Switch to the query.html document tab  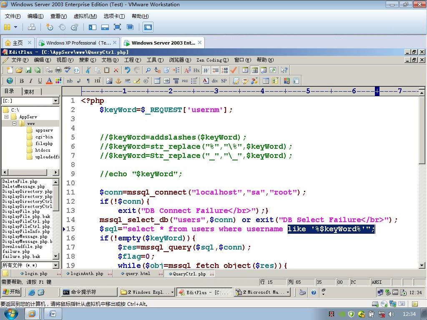(138, 273)
